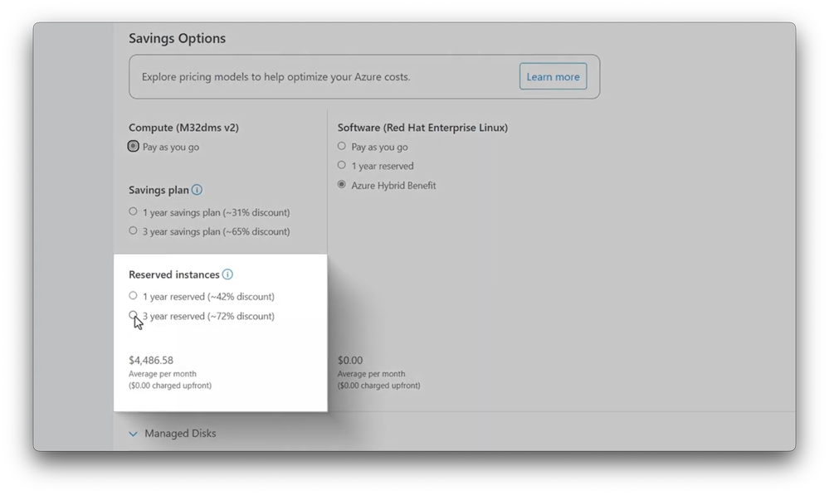Select Software 1 year reserved radio

tap(342, 165)
